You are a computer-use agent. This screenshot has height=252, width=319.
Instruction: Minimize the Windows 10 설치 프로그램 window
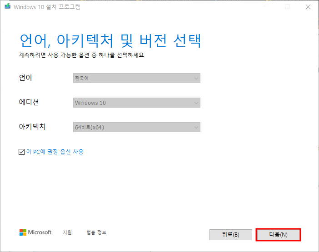point(267,7)
